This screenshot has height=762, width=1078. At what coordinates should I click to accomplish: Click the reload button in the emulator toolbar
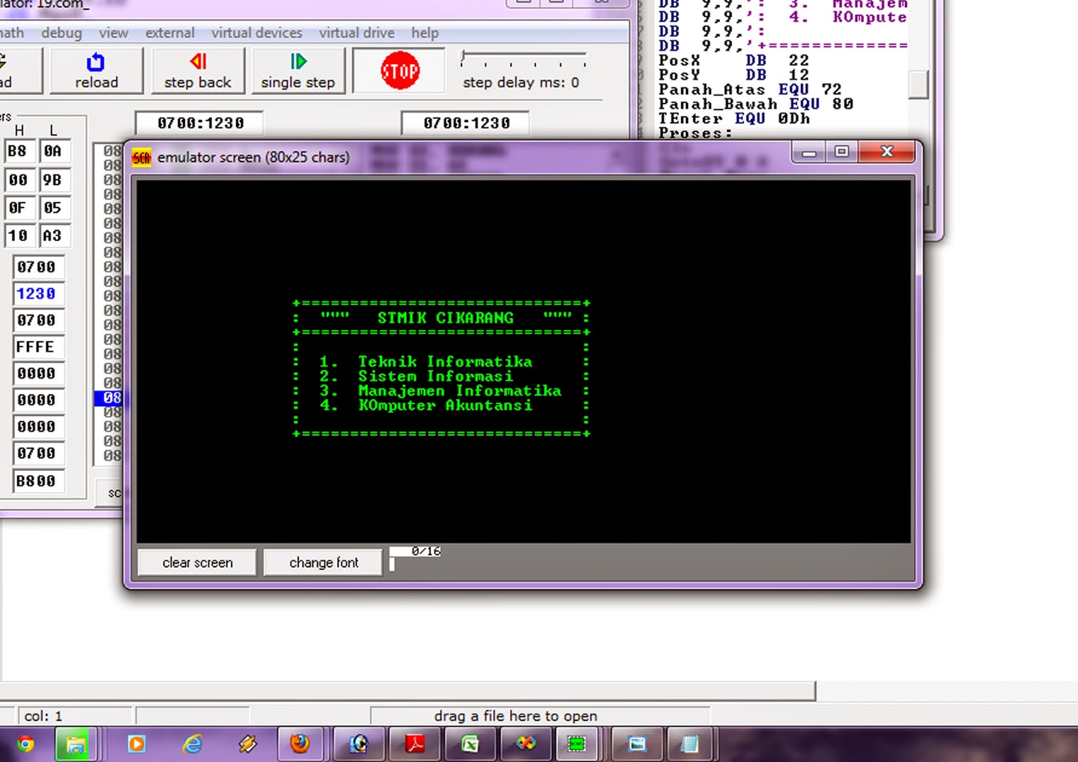96,71
